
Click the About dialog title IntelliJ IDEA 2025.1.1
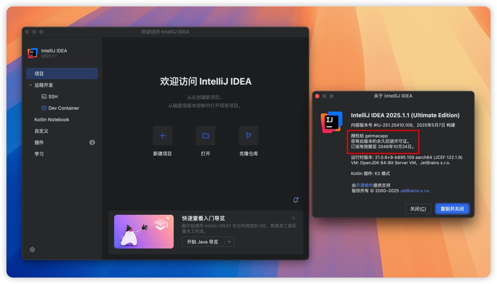pos(405,115)
